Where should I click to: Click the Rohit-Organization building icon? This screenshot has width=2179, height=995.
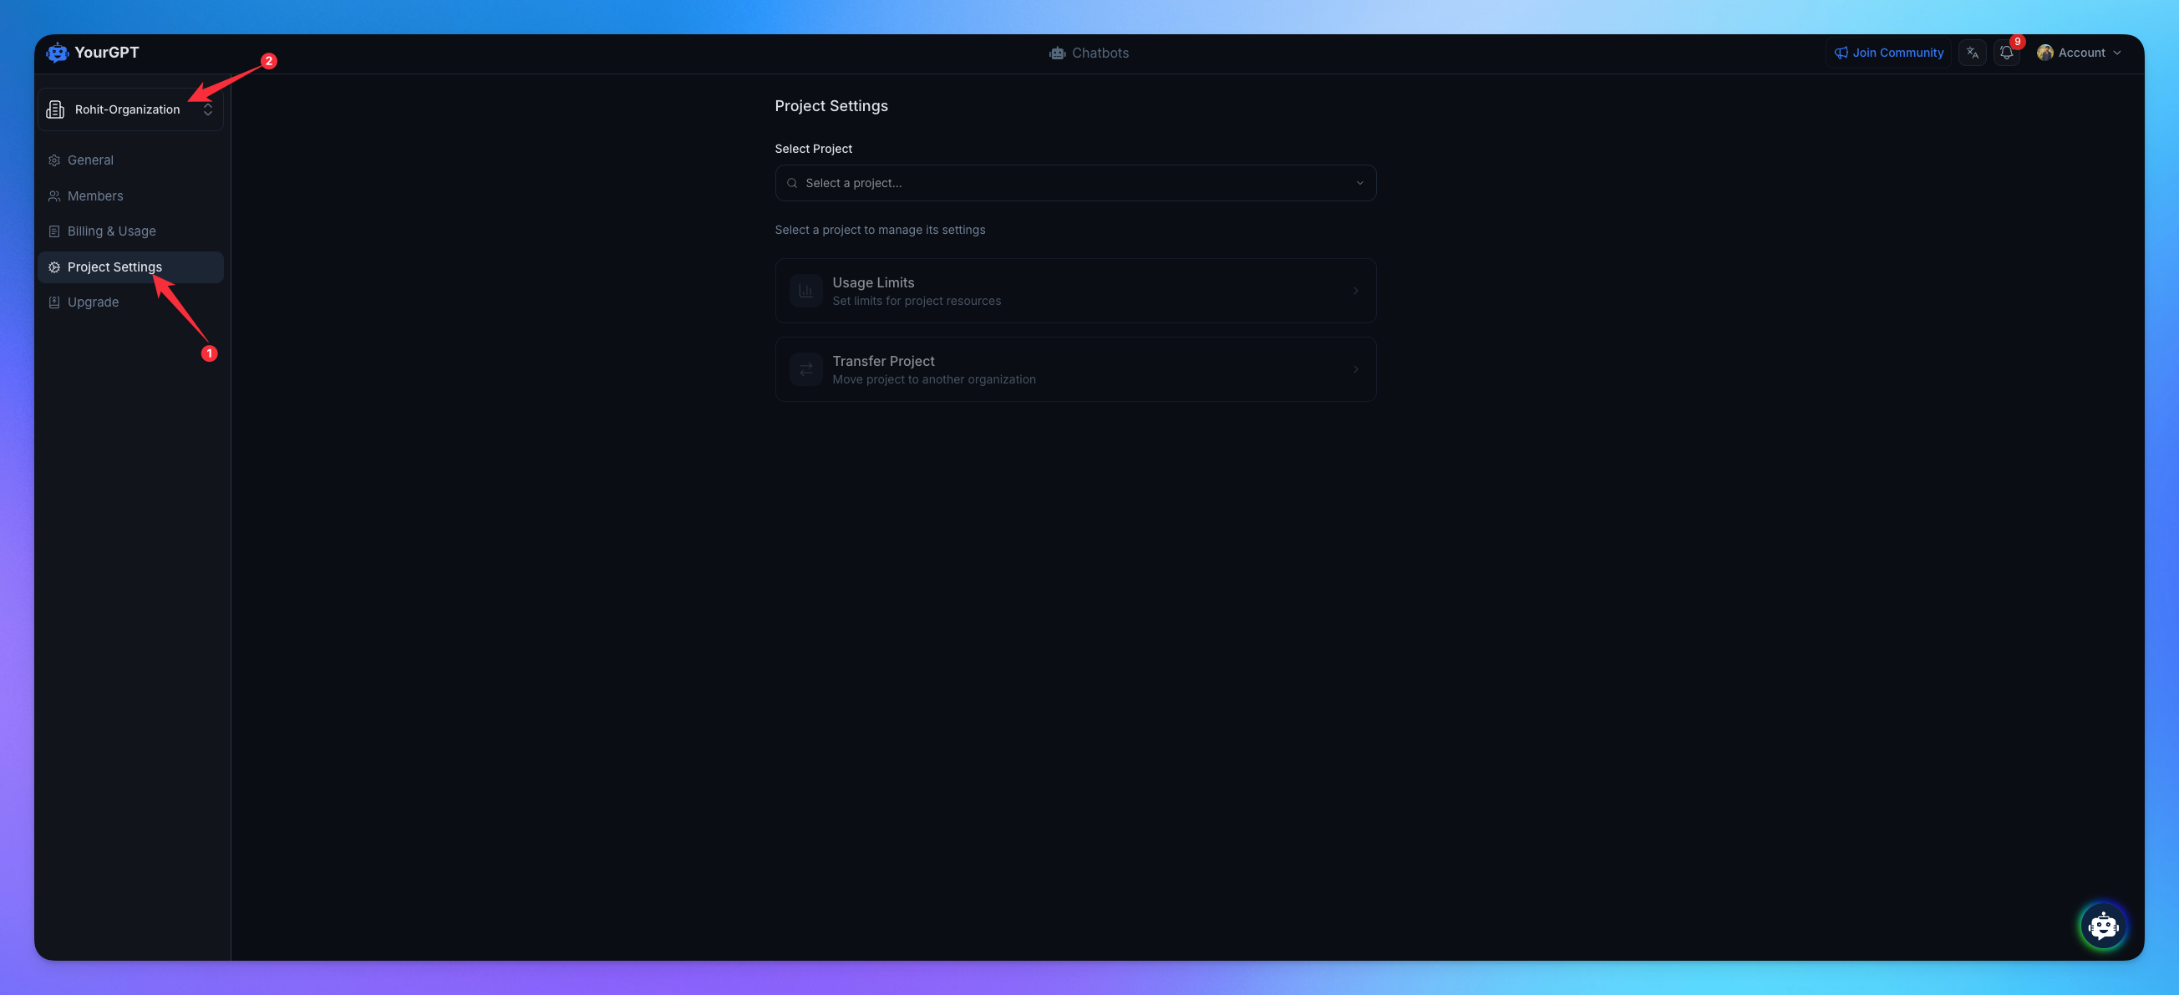click(x=56, y=109)
